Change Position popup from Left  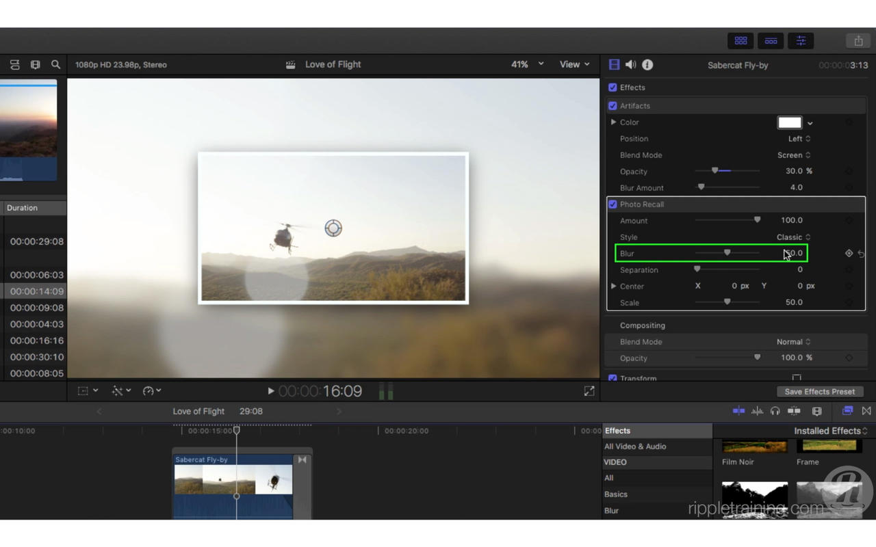(x=799, y=139)
